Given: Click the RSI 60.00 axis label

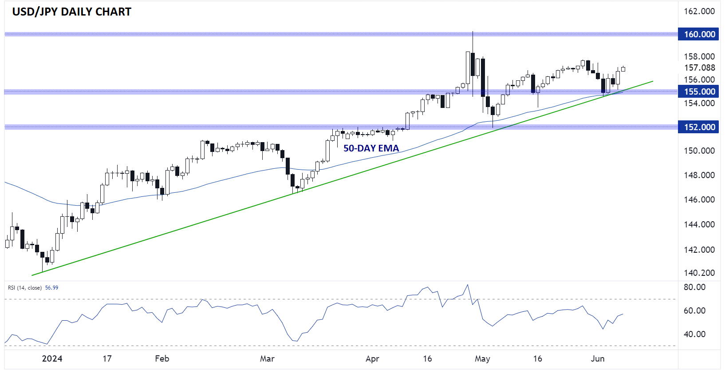Looking at the screenshot, I should 694,310.
